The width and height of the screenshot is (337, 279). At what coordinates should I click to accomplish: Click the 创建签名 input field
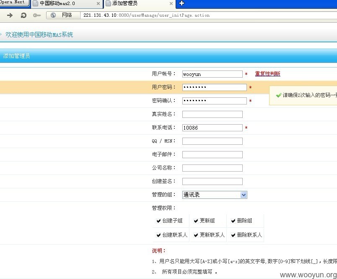pos(213,181)
